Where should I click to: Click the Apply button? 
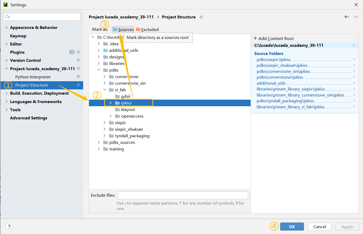pyautogui.click(x=347, y=227)
